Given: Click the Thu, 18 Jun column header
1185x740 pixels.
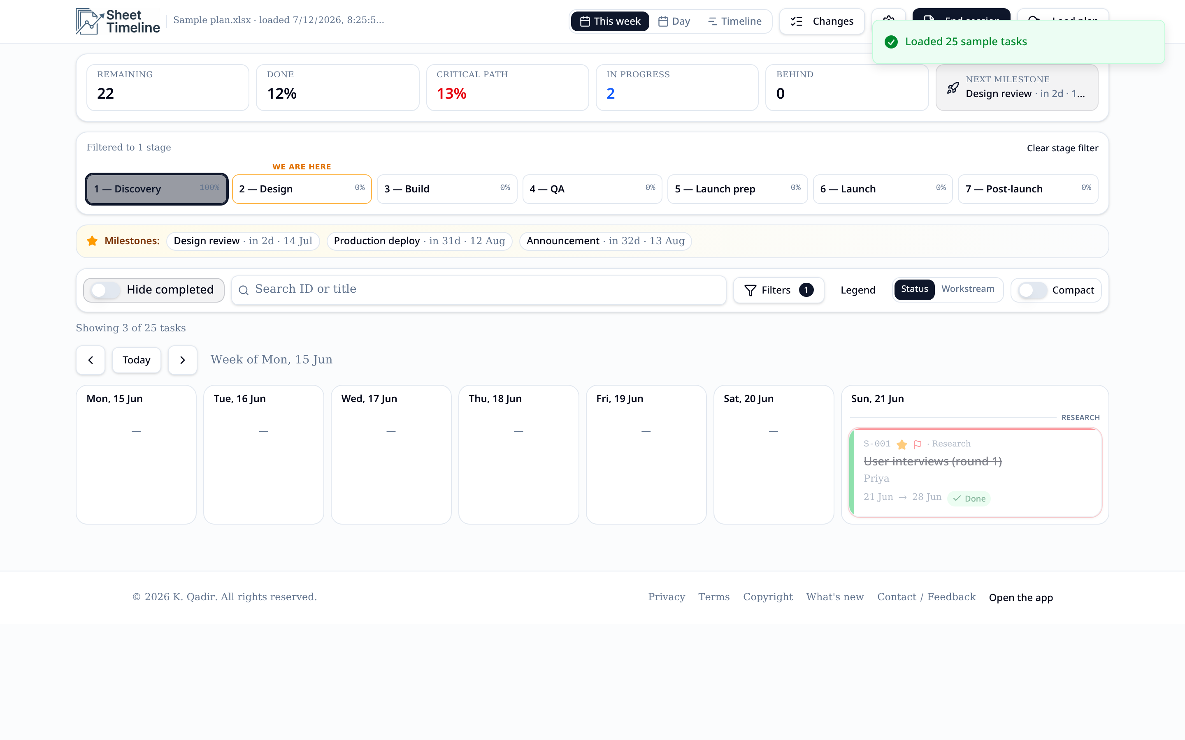Looking at the screenshot, I should (x=495, y=398).
